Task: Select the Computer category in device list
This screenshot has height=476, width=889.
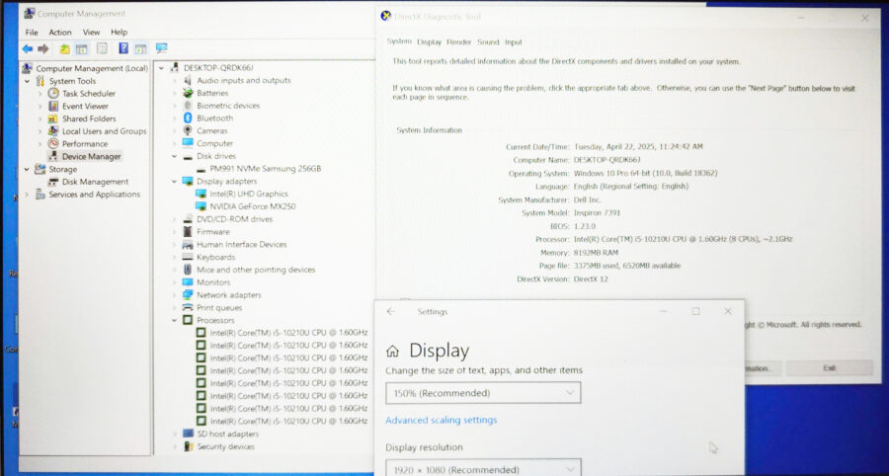Action: click(x=215, y=143)
